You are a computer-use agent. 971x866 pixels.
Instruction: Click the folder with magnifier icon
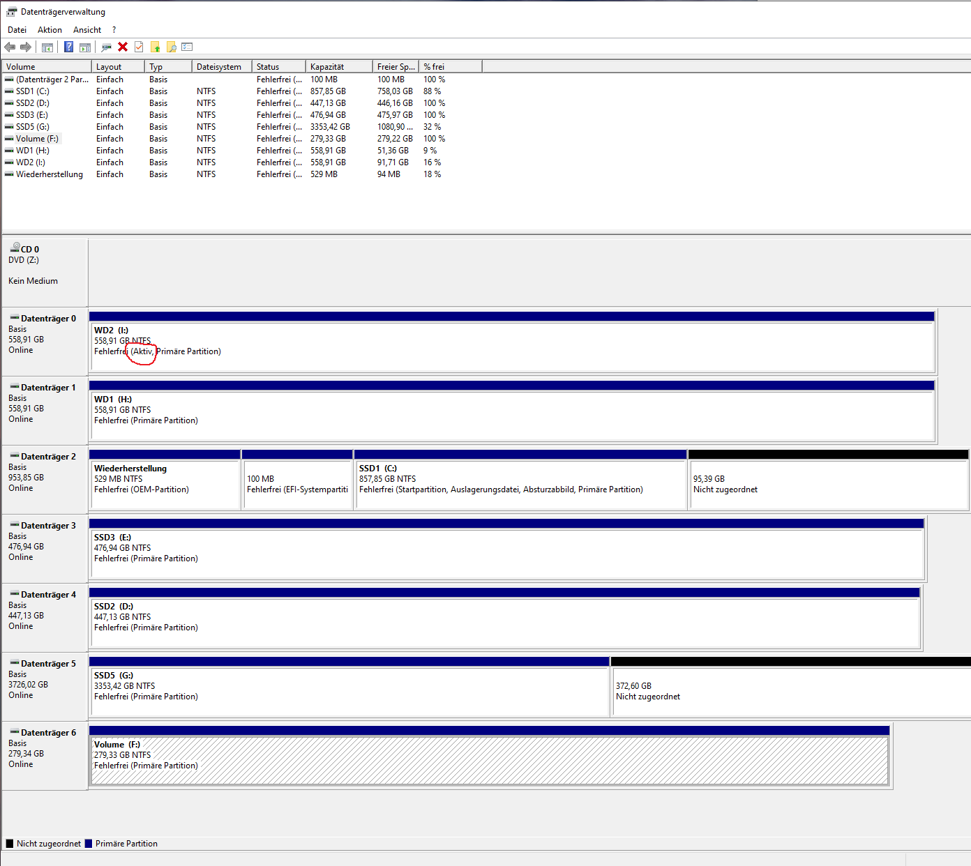171,47
